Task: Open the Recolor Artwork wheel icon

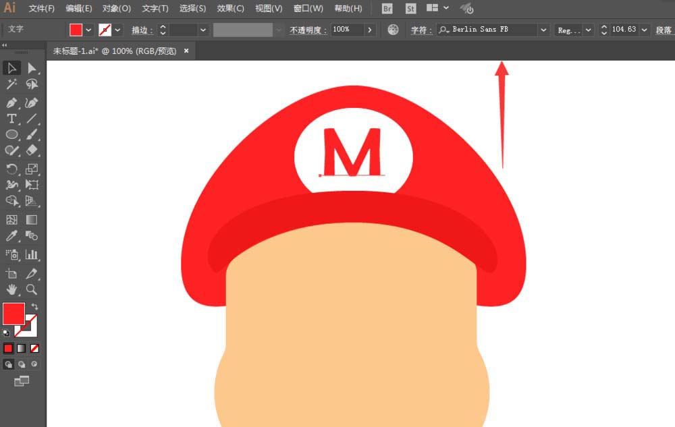Action: pyautogui.click(x=393, y=30)
